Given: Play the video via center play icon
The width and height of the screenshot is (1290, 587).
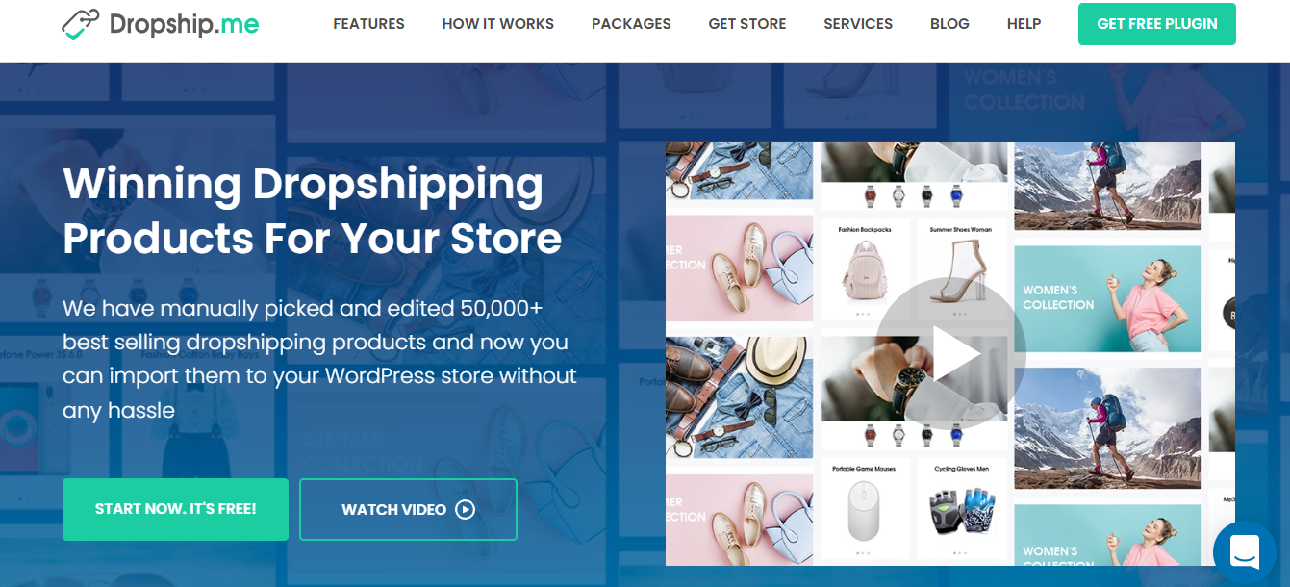Looking at the screenshot, I should [950, 354].
